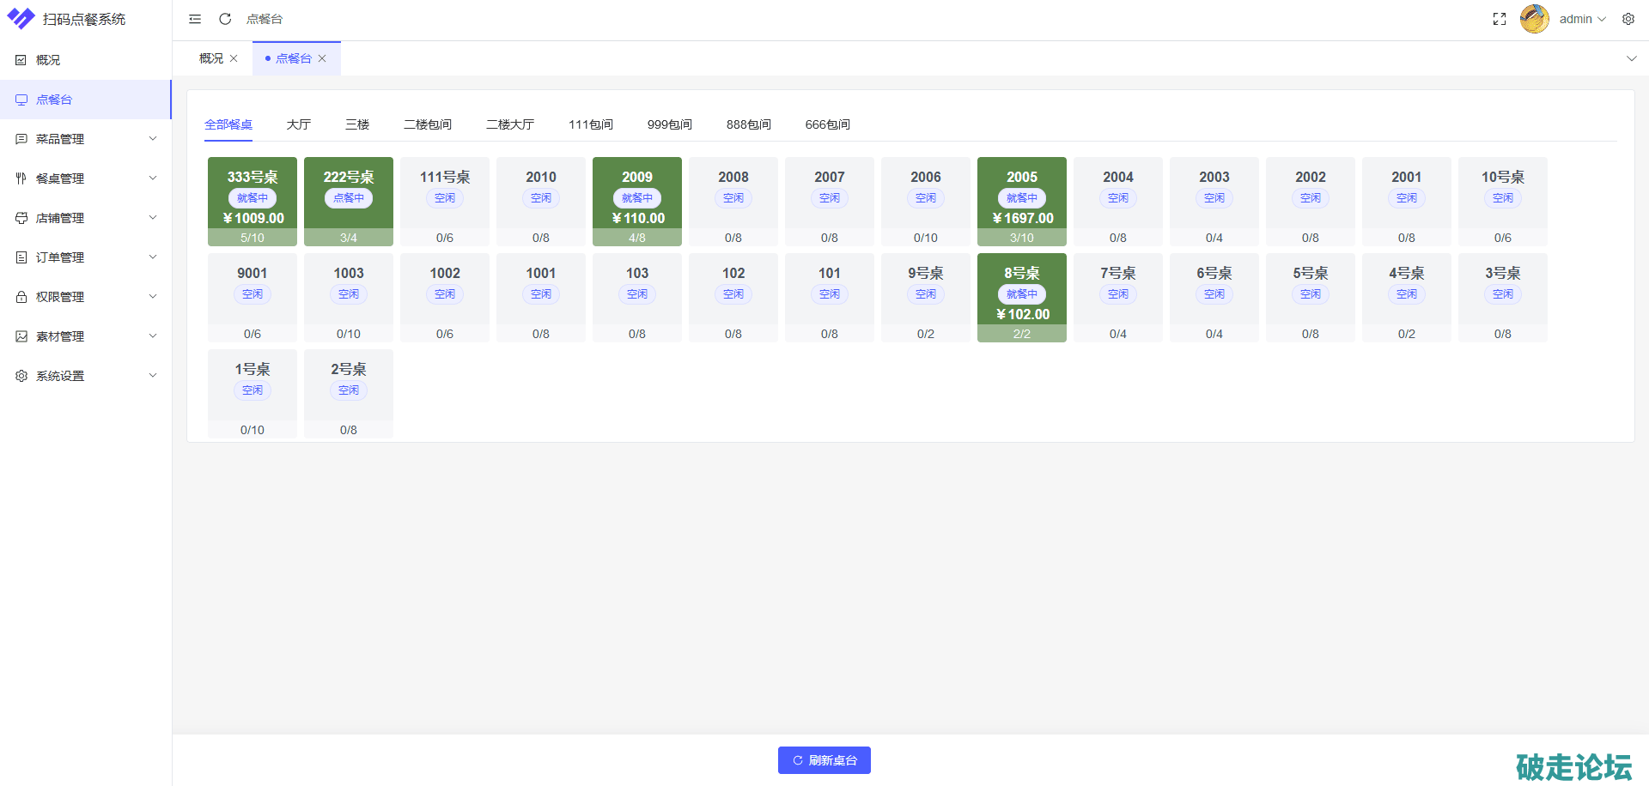Select the 888包间 area tab
Screen dimensions: 1649x786
(748, 124)
